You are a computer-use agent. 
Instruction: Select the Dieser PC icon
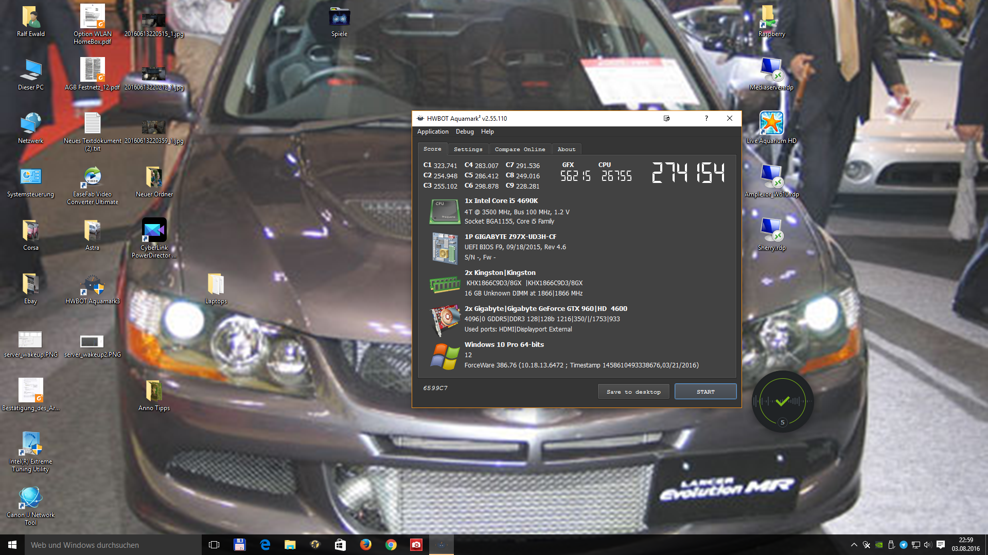coord(30,75)
